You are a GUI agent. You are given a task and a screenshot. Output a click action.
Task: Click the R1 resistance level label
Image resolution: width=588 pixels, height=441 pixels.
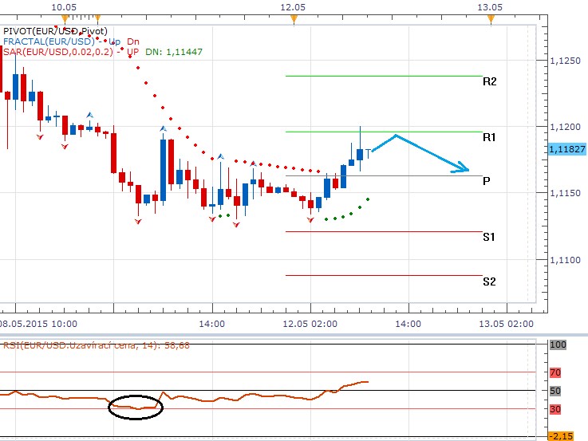pos(489,137)
